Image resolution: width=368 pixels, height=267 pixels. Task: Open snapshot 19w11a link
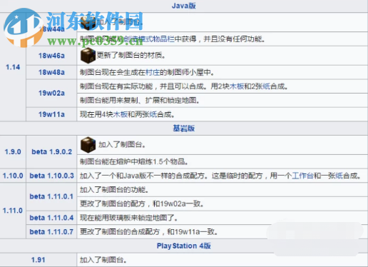(51, 114)
